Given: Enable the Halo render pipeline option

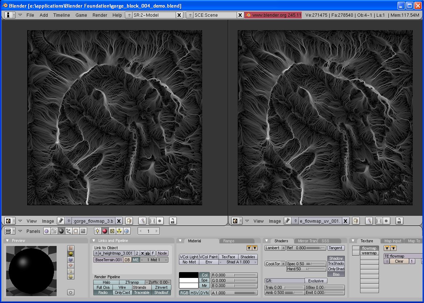Looking at the screenshot, I should point(106,282).
